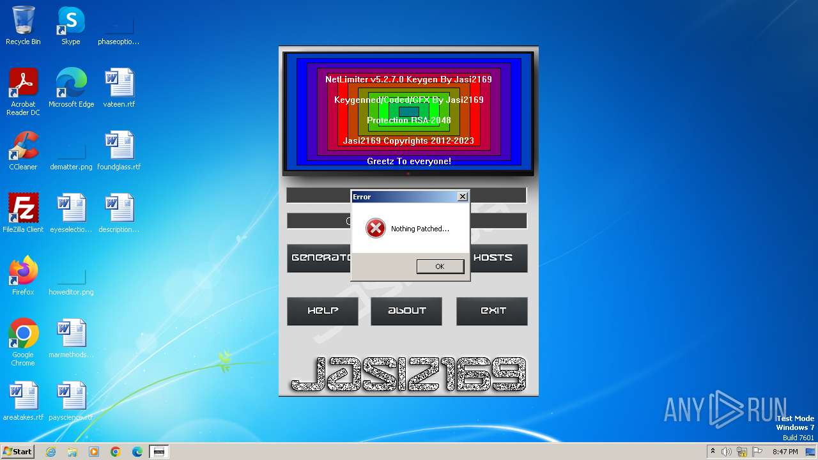This screenshot has height=460, width=818.
Task: Select the Google Chrome desktop shortcut
Action: tap(23, 342)
